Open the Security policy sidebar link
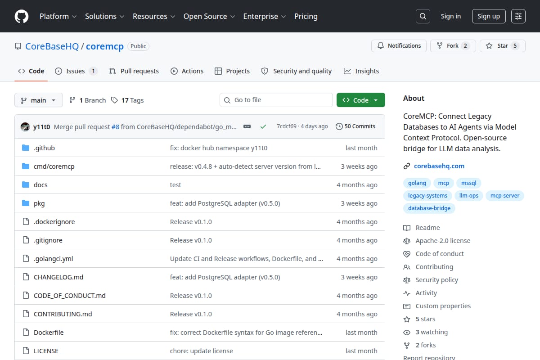Viewport: 540px width, 360px height. point(437,280)
